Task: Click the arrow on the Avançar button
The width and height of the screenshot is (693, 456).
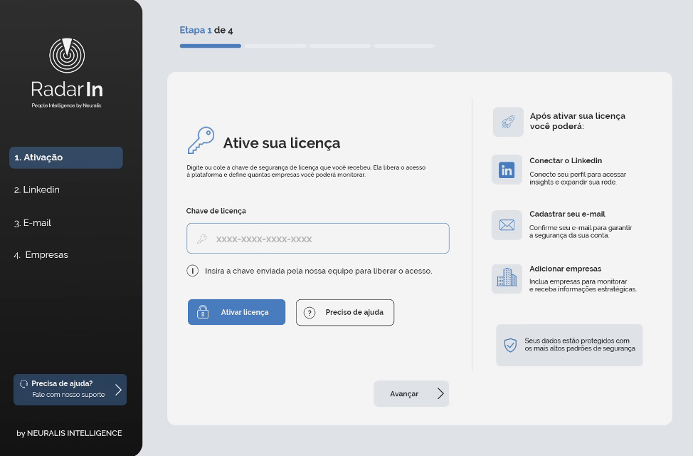Action: (x=440, y=393)
